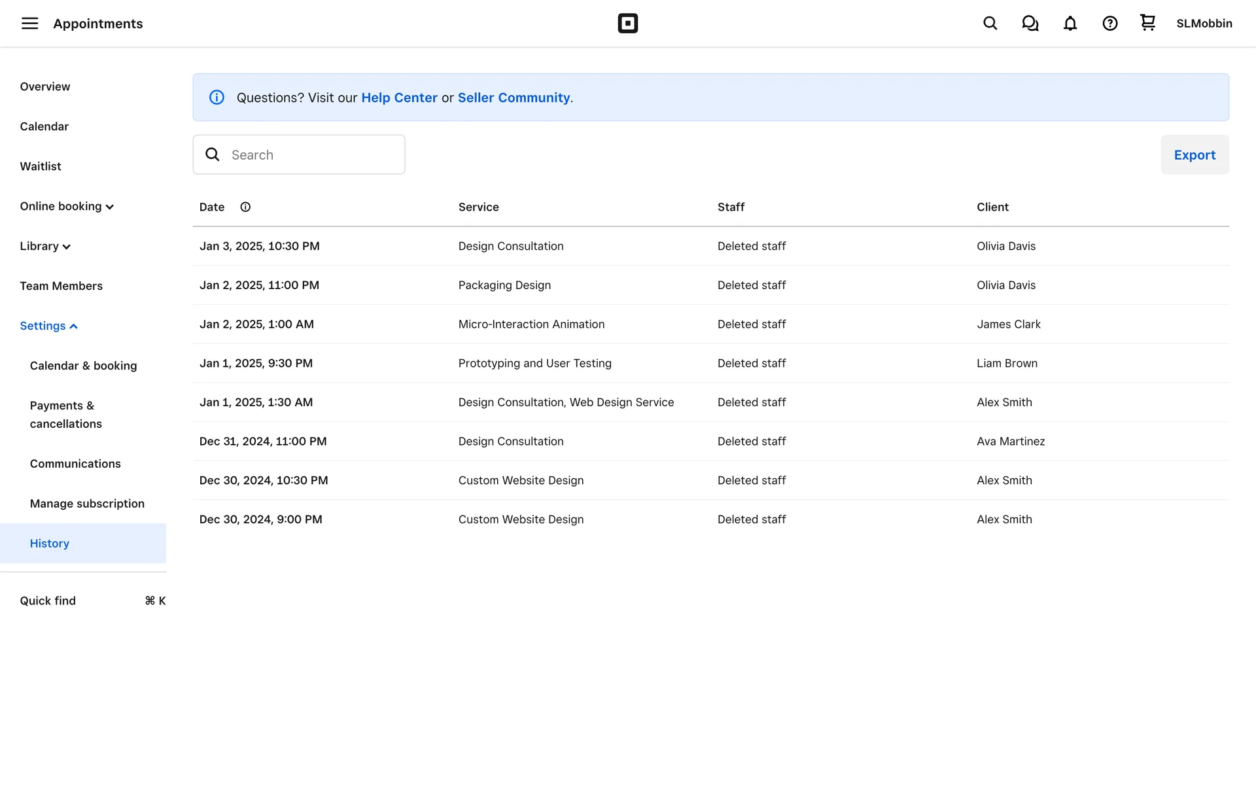Open Quick find

[48, 601]
